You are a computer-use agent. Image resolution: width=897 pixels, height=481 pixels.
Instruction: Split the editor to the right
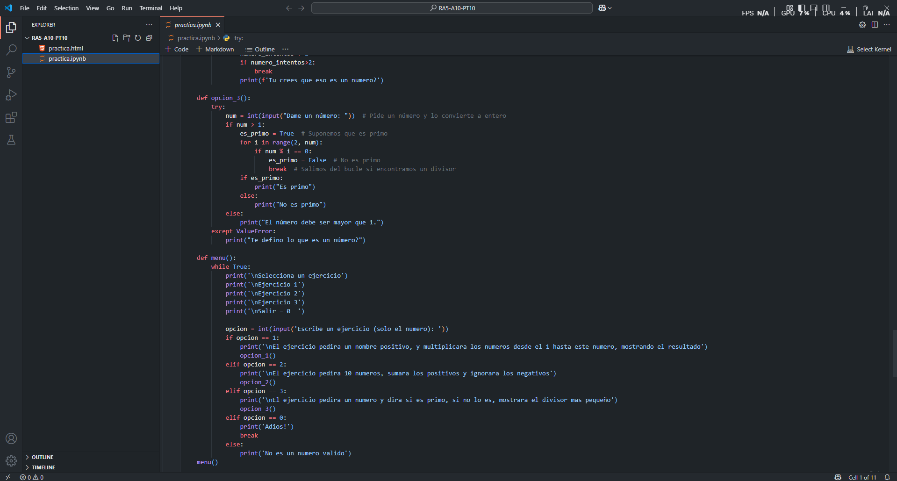coord(875,25)
